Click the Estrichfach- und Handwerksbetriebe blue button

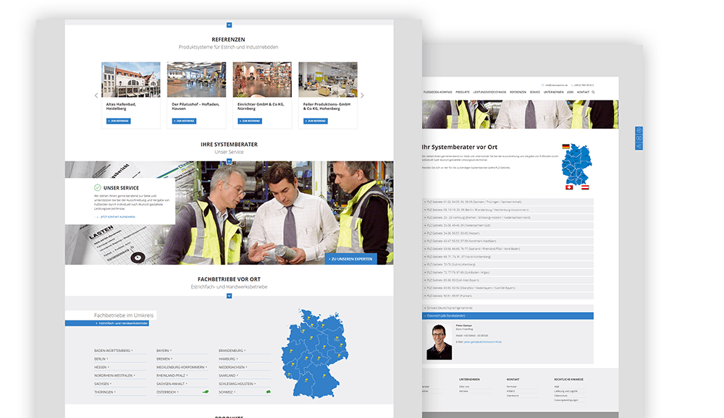[x=107, y=323]
